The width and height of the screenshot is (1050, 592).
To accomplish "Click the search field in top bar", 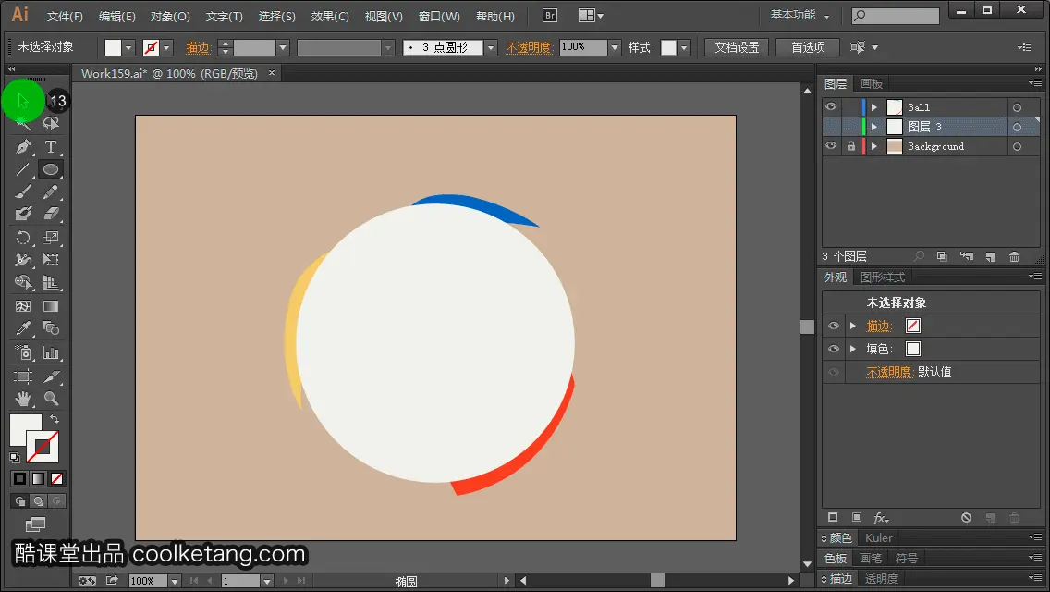I will click(896, 15).
